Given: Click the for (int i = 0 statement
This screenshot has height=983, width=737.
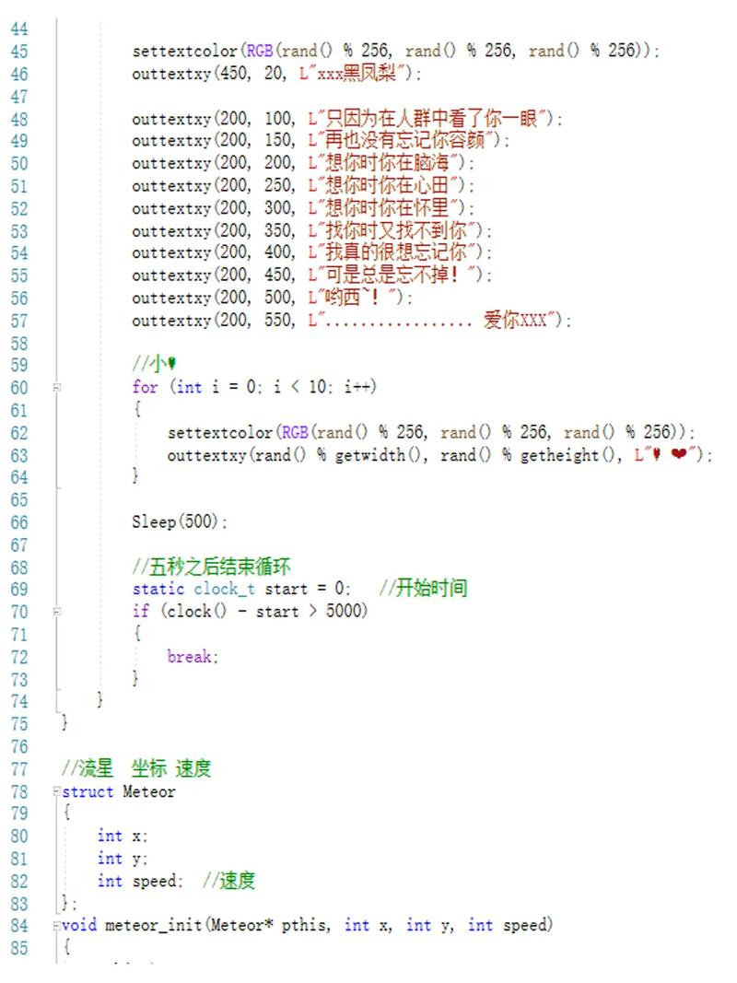Looking at the screenshot, I should click(254, 387).
